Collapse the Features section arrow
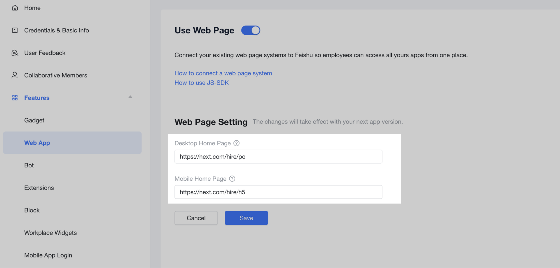 click(130, 97)
